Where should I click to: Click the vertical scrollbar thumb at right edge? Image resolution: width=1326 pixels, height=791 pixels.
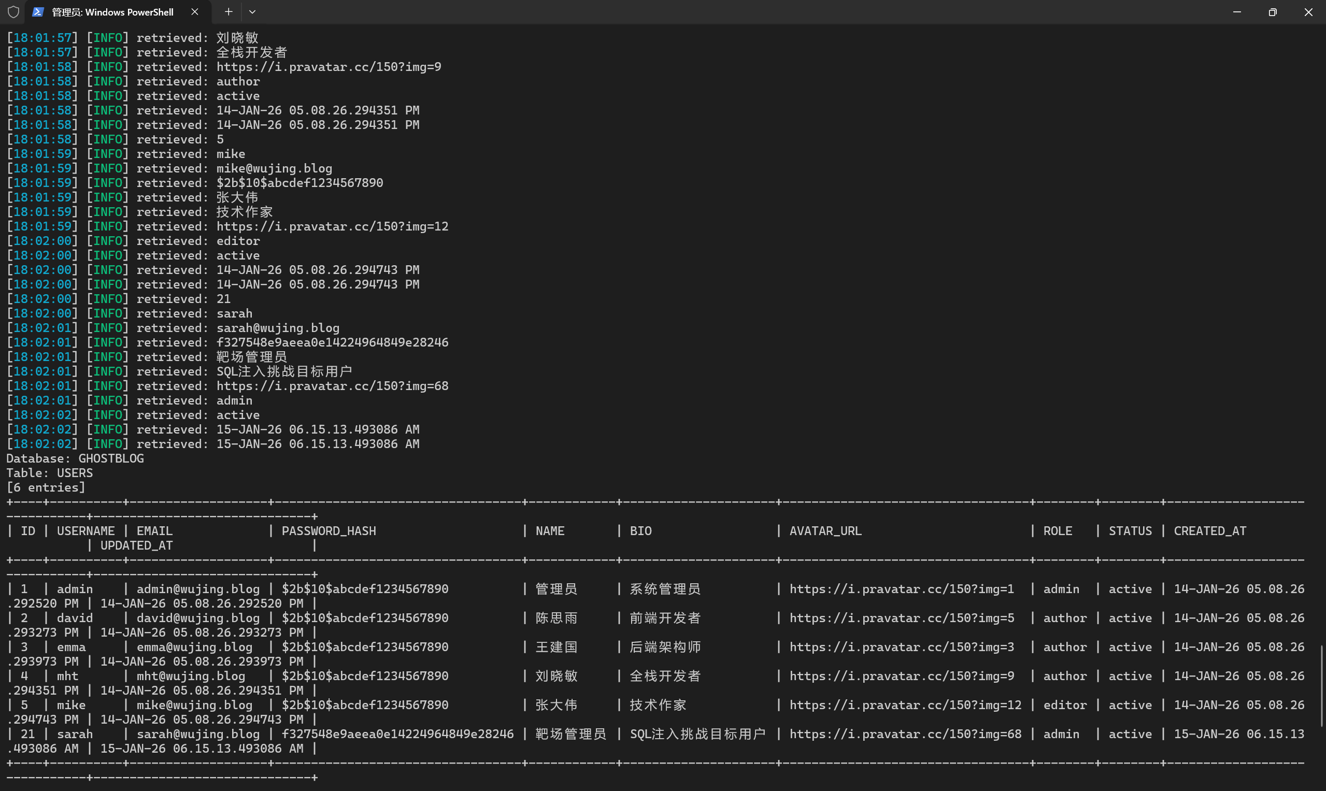pyautogui.click(x=1322, y=685)
